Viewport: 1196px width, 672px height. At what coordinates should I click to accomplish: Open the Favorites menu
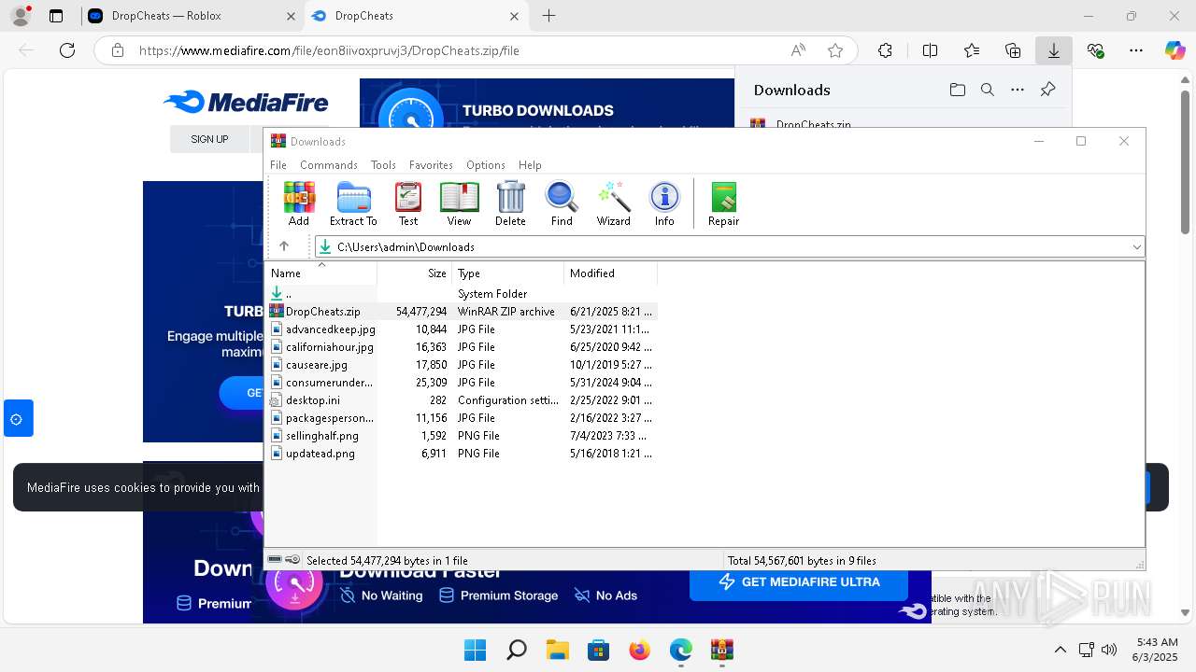click(x=431, y=165)
